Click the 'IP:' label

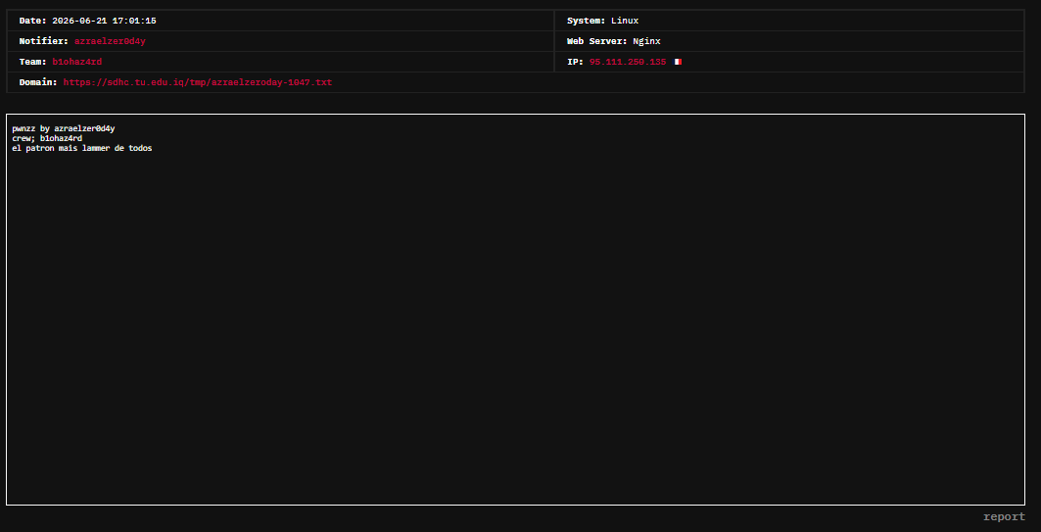click(575, 62)
